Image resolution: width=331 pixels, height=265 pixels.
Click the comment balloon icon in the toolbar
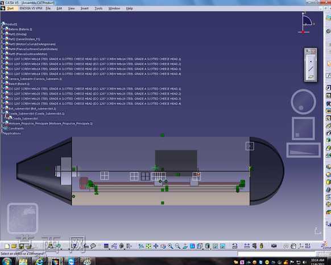[93, 246]
